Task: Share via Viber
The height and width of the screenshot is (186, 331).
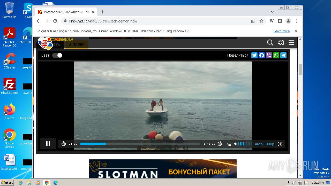Action: tap(269, 55)
